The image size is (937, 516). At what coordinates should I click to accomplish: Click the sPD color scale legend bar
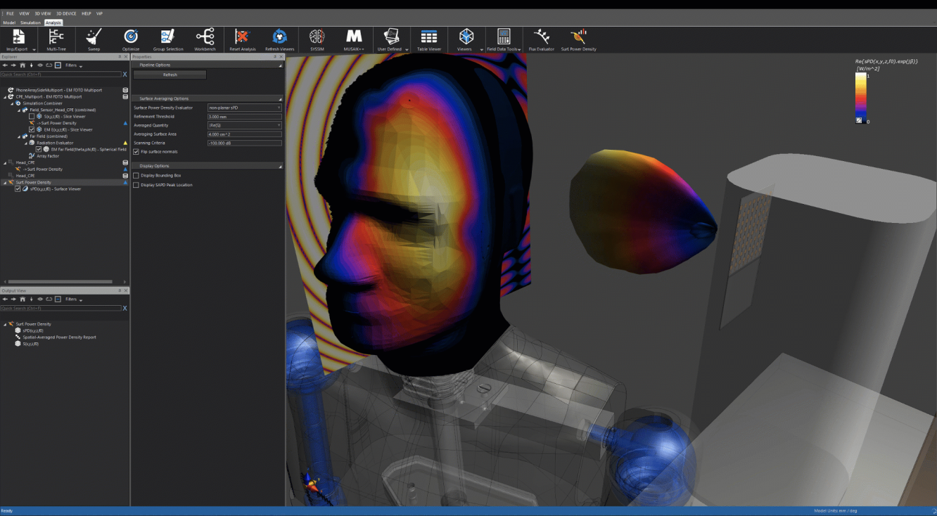[860, 96]
